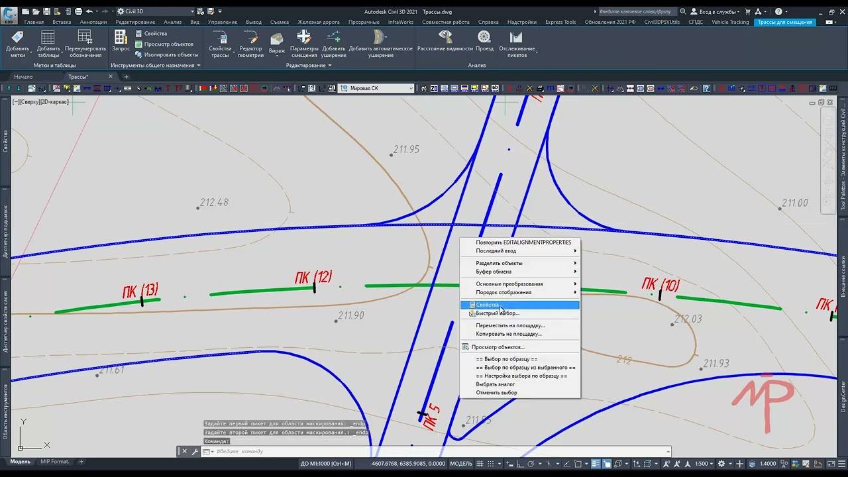Click the Модель layout tab
Image resolution: width=848 pixels, height=477 pixels.
tap(20, 461)
